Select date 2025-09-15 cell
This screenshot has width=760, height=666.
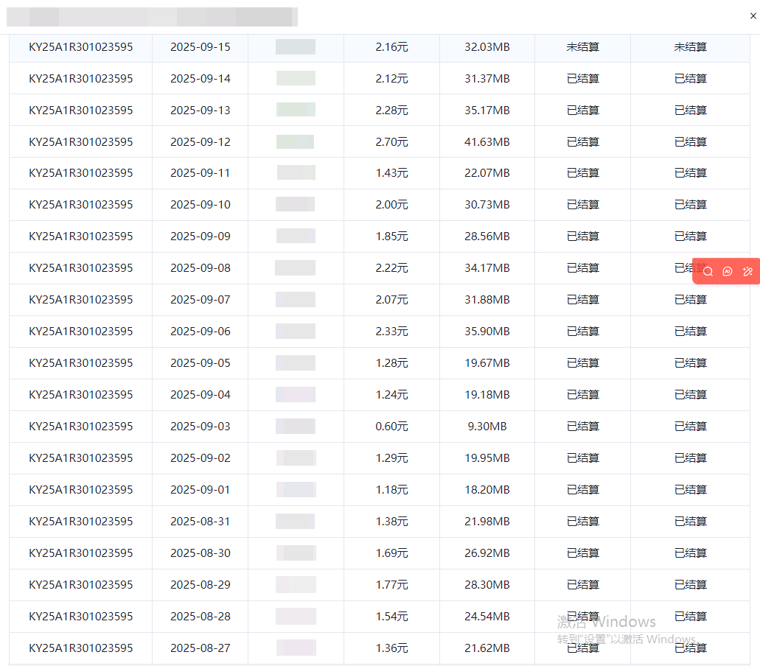[x=201, y=47]
